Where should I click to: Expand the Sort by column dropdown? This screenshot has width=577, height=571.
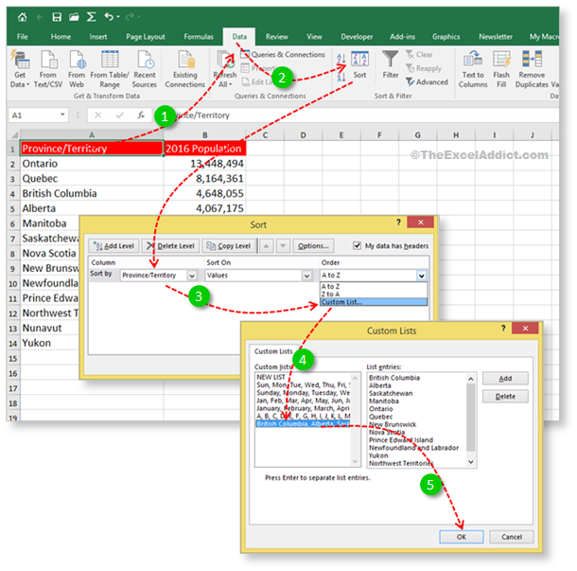point(192,276)
